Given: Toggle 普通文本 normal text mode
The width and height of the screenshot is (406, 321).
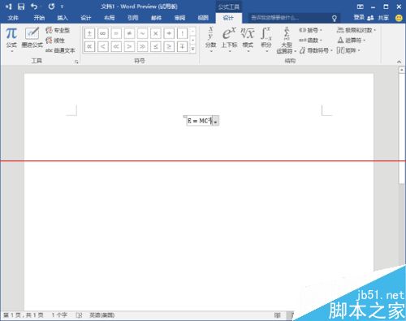Looking at the screenshot, I should coord(60,50).
